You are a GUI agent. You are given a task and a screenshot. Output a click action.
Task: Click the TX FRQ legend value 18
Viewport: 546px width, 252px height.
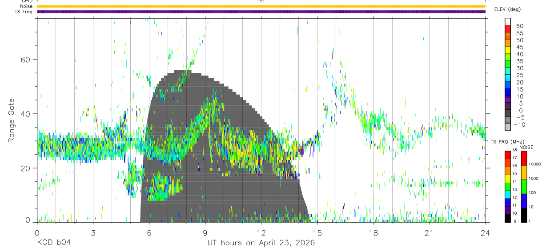click(x=514, y=150)
